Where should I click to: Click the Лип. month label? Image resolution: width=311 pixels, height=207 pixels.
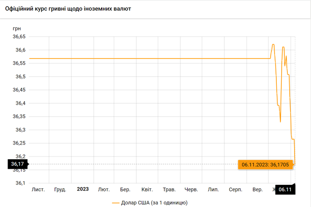(213, 189)
